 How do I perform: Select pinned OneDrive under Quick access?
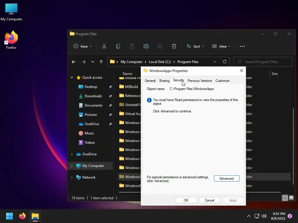point(92,124)
